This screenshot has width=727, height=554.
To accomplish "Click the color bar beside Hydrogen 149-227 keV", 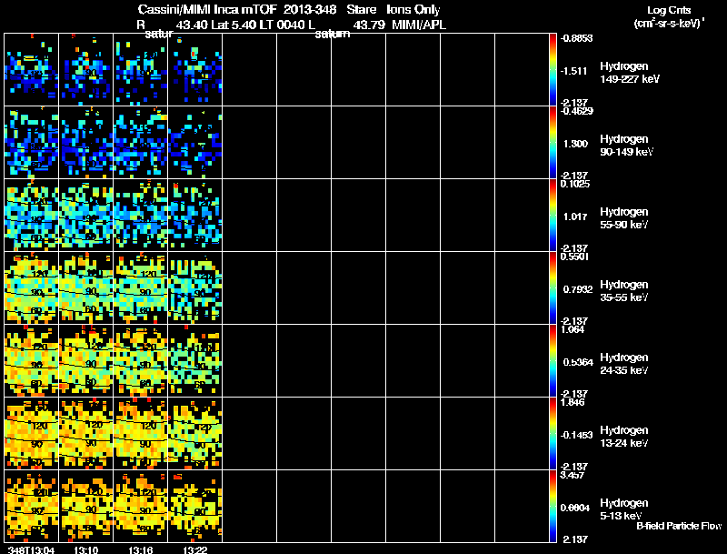I will (x=553, y=70).
